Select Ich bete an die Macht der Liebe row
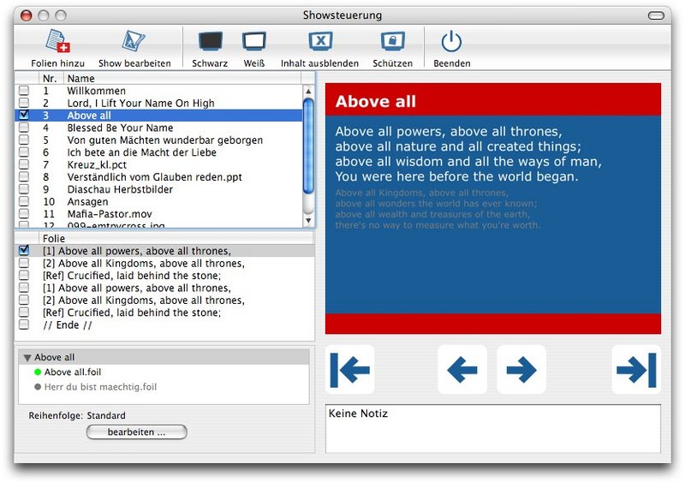 (x=159, y=152)
